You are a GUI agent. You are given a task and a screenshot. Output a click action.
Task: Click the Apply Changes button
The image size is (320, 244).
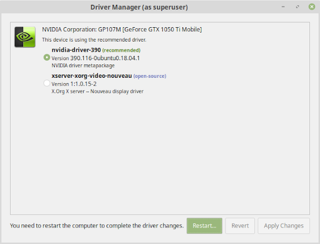[284, 226]
